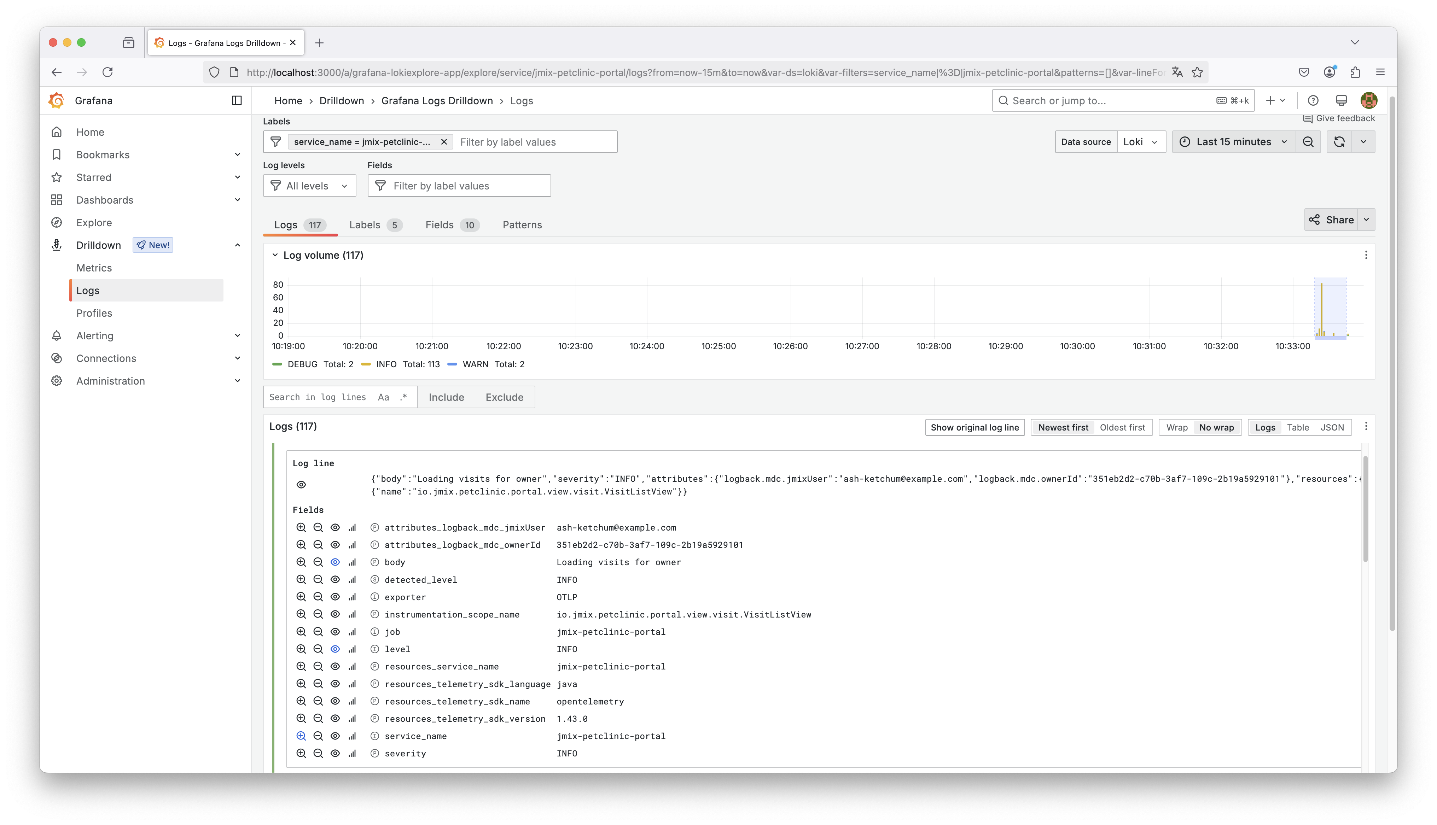The height and width of the screenshot is (825, 1437).
Task: Select the Oldest first sort order
Action: (x=1122, y=427)
